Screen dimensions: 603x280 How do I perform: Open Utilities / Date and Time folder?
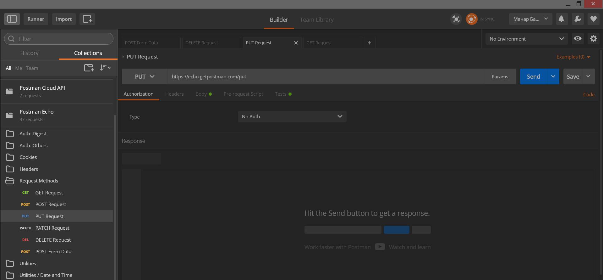[x=57, y=275]
